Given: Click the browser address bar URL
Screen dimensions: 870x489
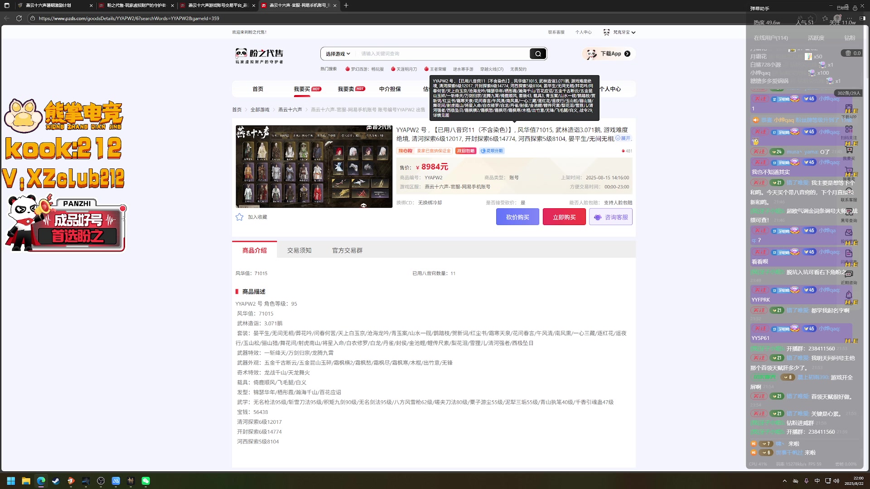Looking at the screenshot, I should point(129,18).
